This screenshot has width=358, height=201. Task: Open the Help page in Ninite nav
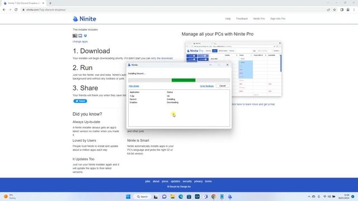pyautogui.click(x=228, y=18)
